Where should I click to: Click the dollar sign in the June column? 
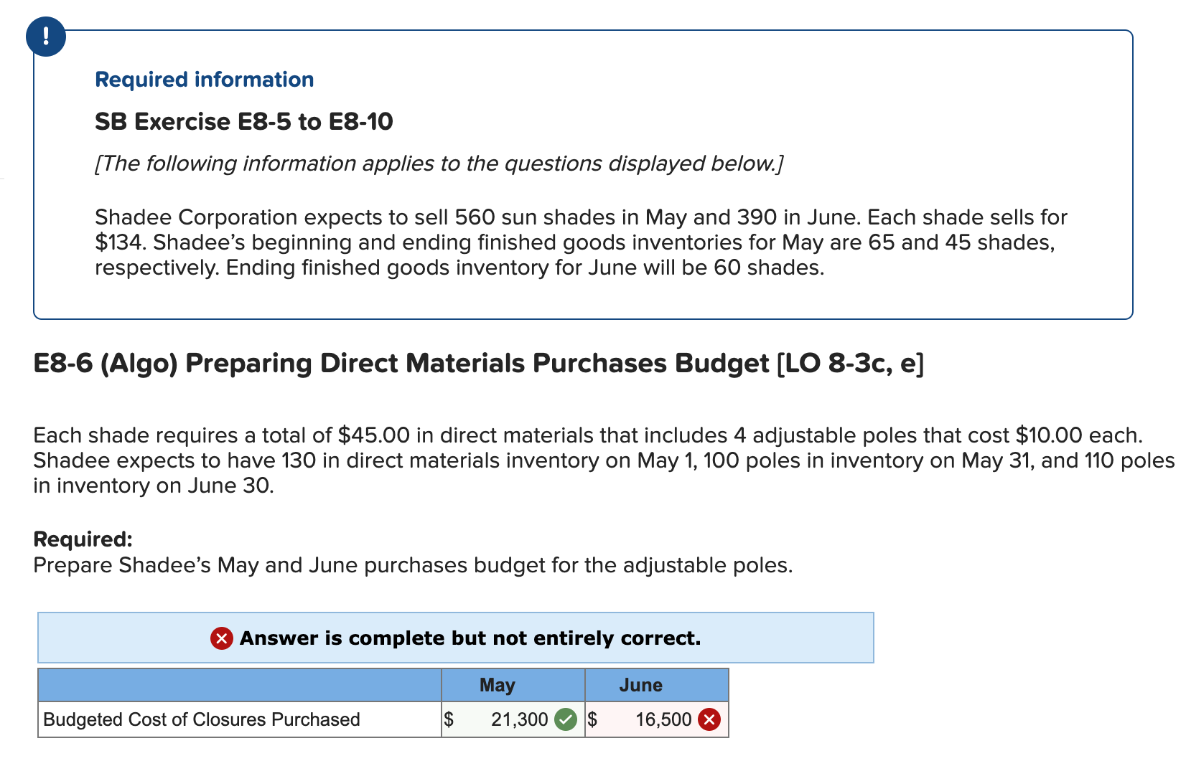pos(593,719)
